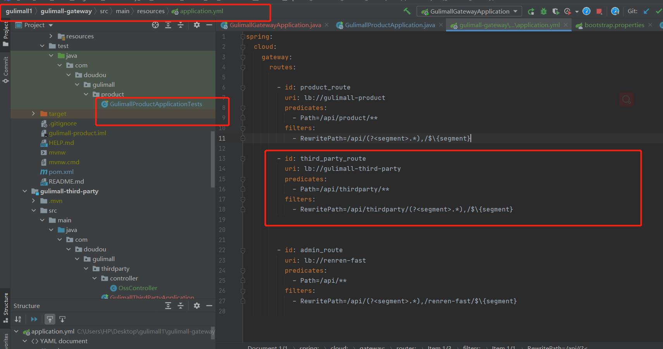The width and height of the screenshot is (663, 349).
Task: Toggle Autoscroll from Source in Structure panel
Action: click(x=62, y=319)
